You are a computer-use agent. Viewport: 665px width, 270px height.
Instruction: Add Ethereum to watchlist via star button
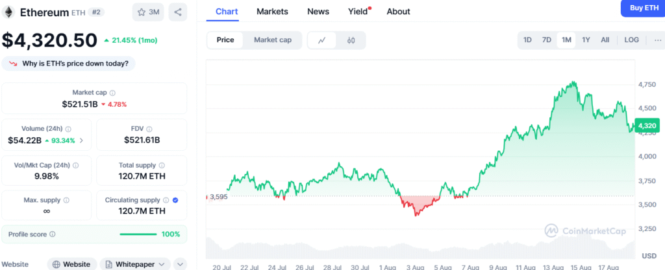tap(148, 12)
